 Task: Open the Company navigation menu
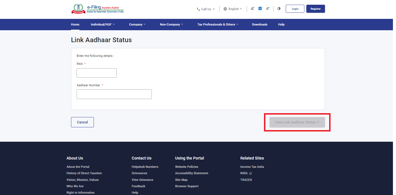137,24
